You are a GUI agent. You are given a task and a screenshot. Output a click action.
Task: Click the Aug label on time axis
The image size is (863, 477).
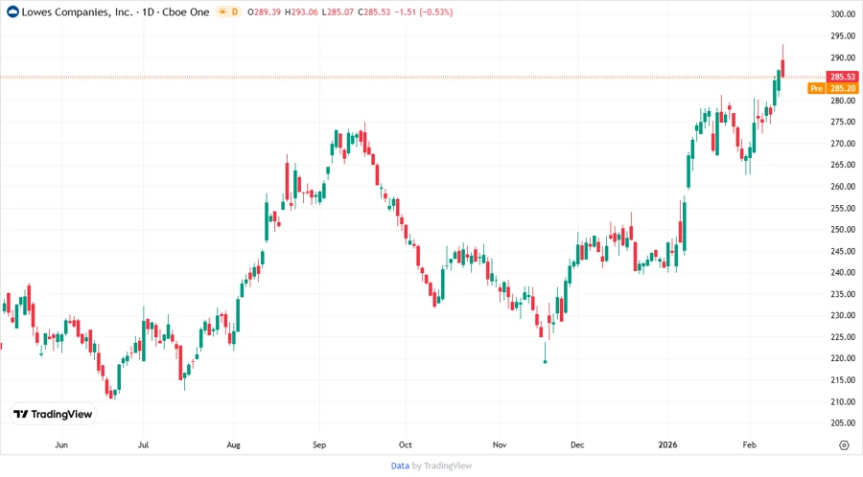click(x=233, y=444)
